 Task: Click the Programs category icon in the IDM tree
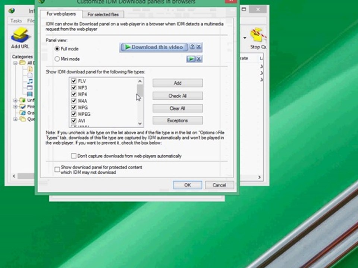tap(30, 88)
